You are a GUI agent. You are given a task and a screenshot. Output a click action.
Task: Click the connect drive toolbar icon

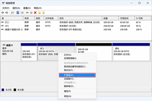27,13
